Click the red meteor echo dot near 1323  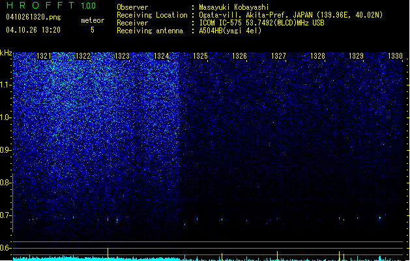[x=108, y=218]
